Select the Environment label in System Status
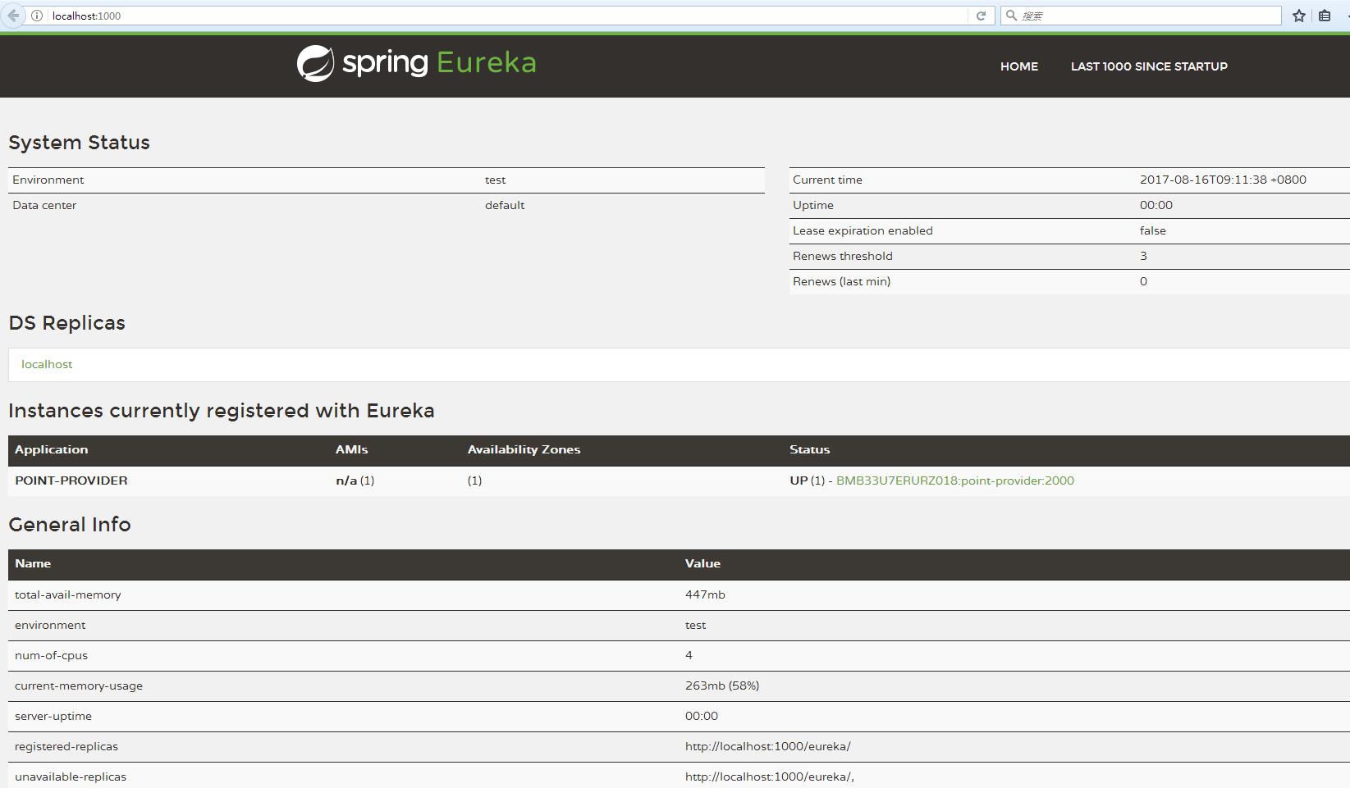The height and width of the screenshot is (788, 1350). point(48,180)
